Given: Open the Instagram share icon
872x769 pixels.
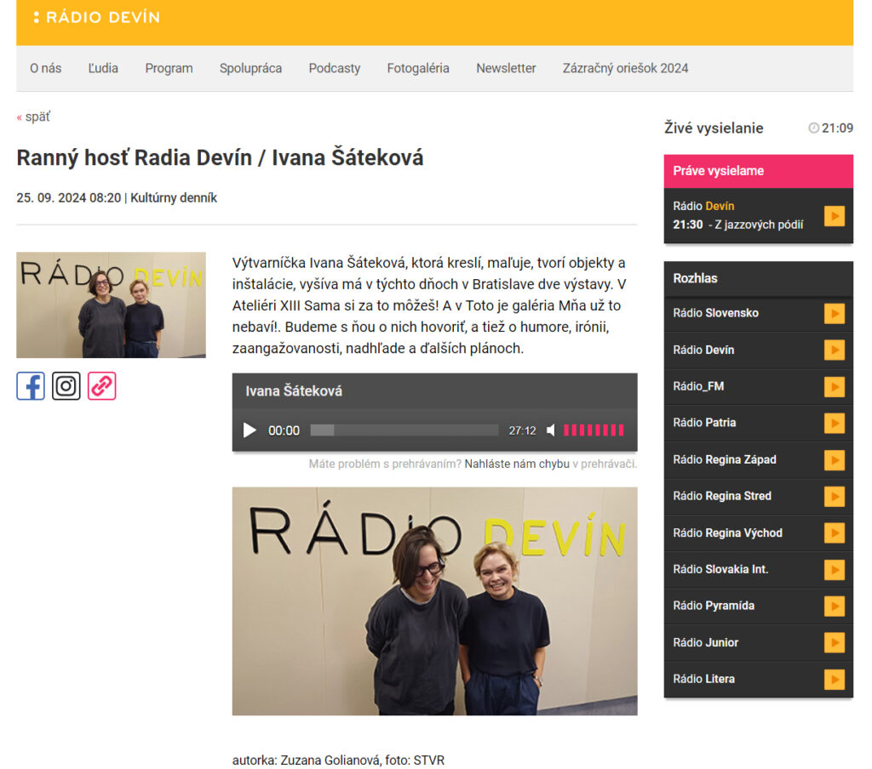Looking at the screenshot, I should coord(66,386).
